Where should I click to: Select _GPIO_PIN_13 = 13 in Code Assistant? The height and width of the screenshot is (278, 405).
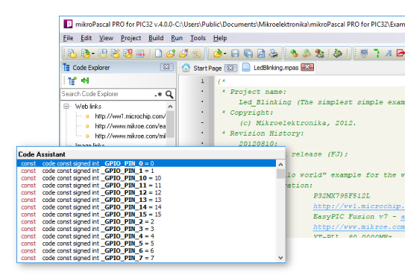[x=146, y=200]
